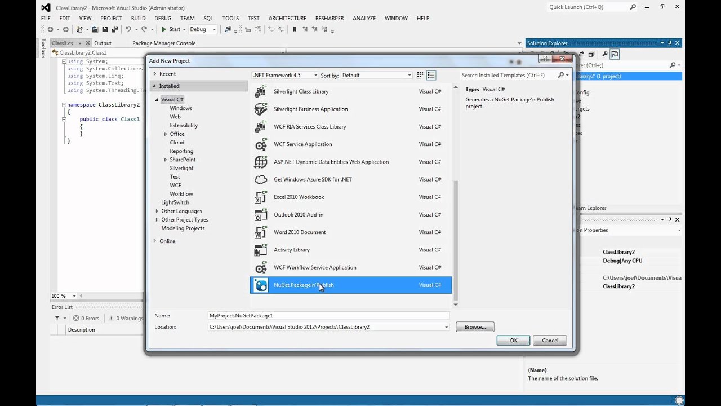Switch template list to small icons view

(x=420, y=75)
